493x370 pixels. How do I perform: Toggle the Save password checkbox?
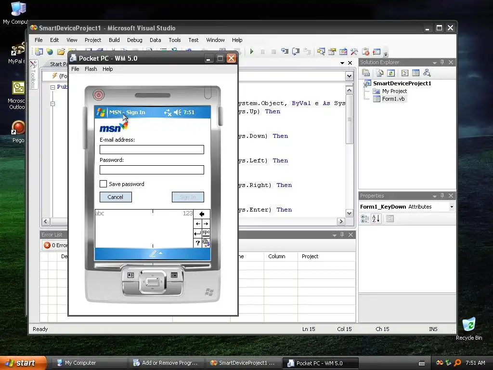[103, 184]
